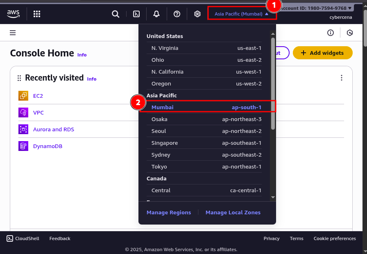The height and width of the screenshot is (254, 367).
Task: Collapse the Asia Pacific (Mumbai) region selector
Action: (242, 14)
